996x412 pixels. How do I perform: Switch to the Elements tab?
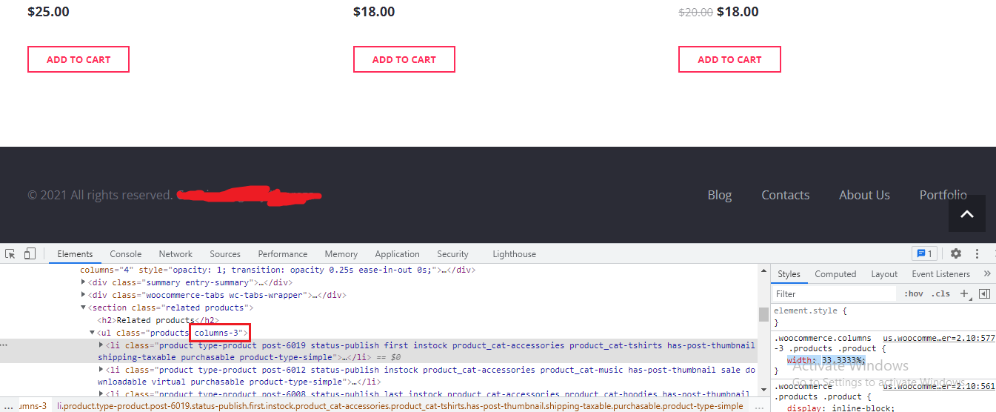pos(75,254)
